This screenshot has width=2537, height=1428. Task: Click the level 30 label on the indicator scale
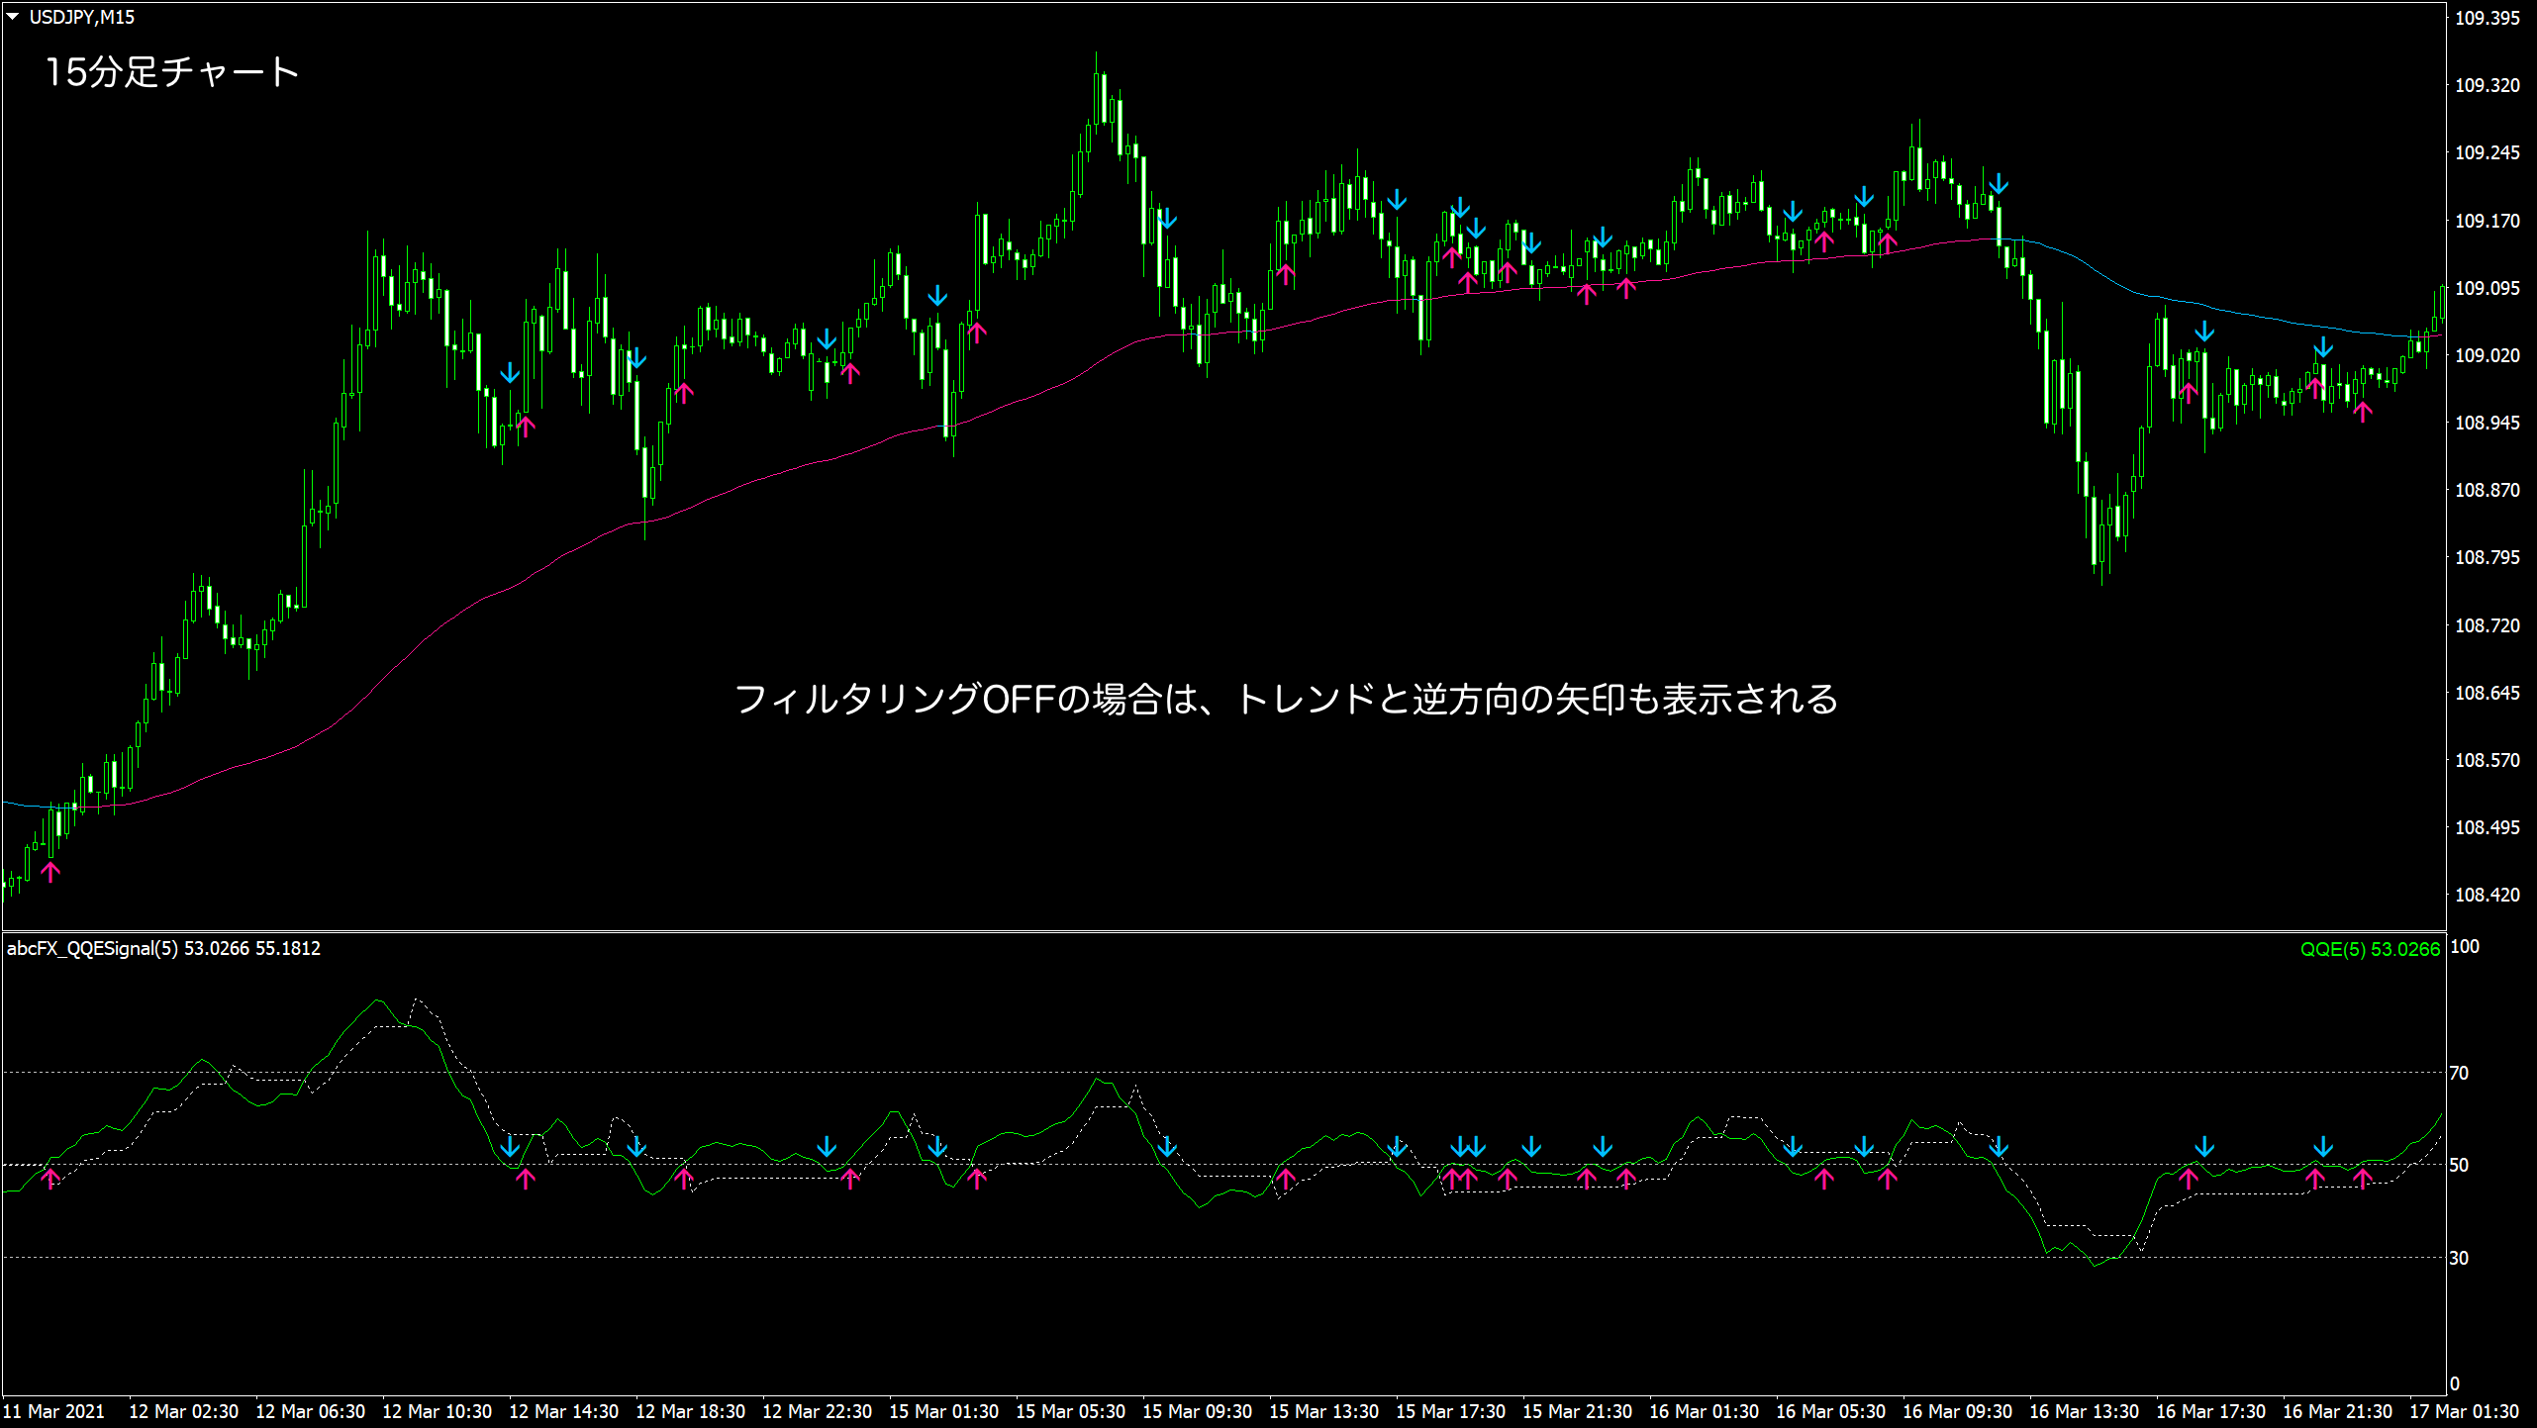click(x=2459, y=1258)
